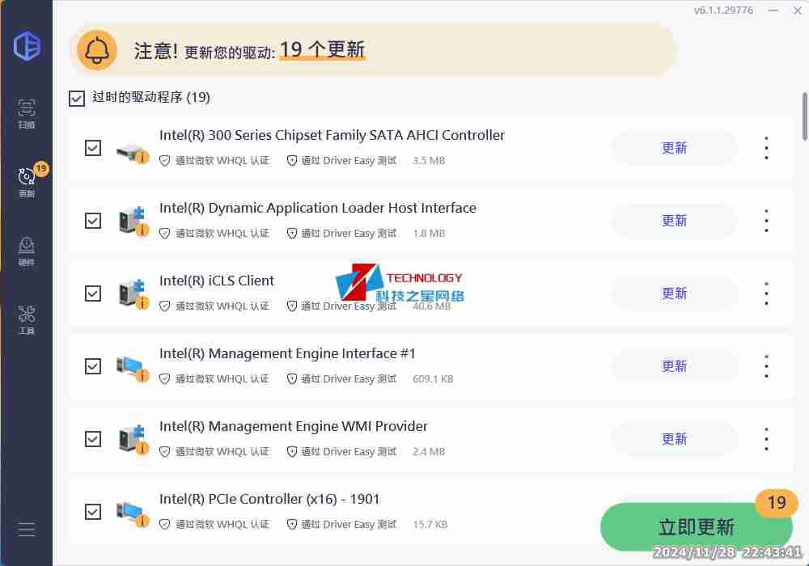Click the warning badge on iCLS Client device icon
The height and width of the screenshot is (566, 809).
[x=142, y=302]
